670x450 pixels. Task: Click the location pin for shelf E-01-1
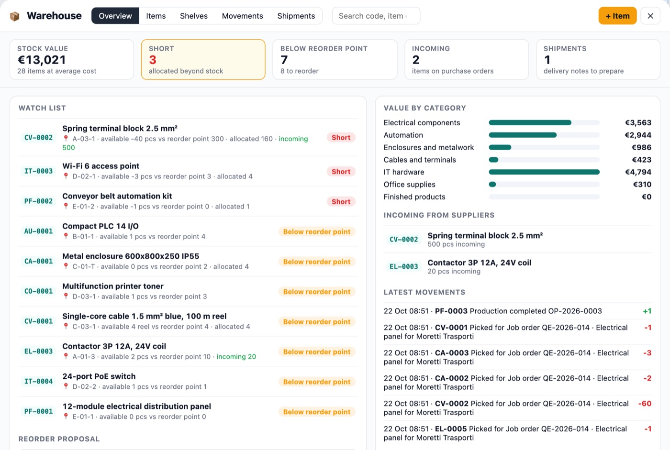click(x=66, y=417)
